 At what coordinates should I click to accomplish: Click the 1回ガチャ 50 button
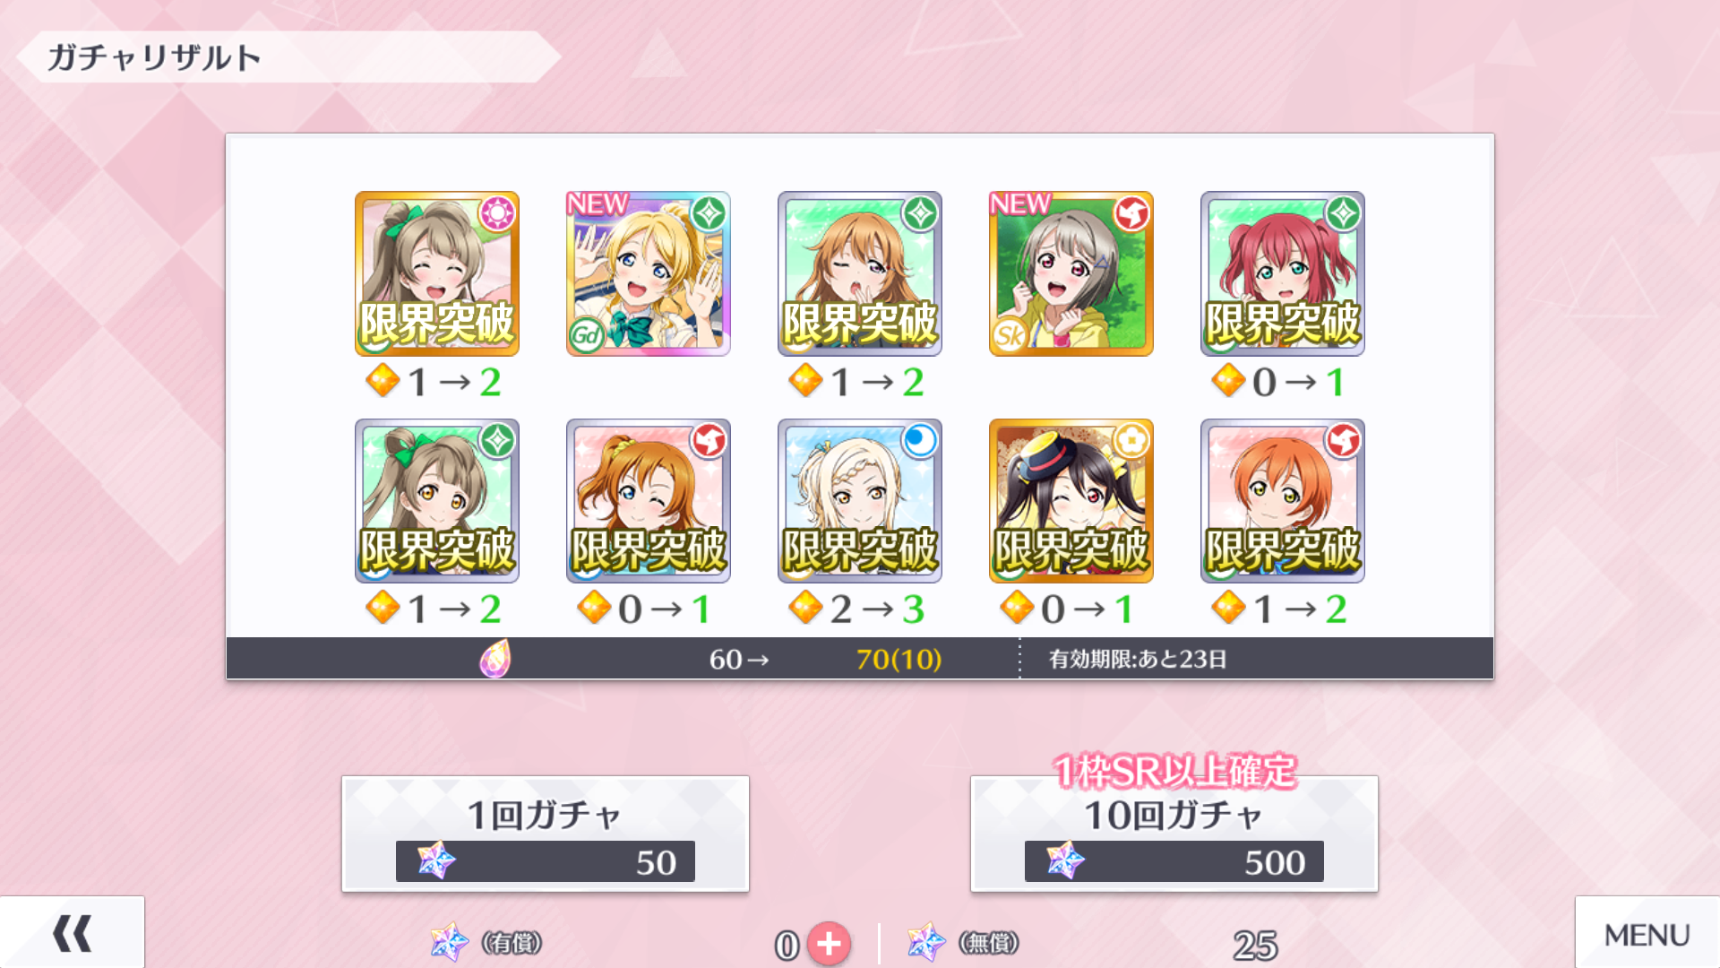(x=546, y=834)
